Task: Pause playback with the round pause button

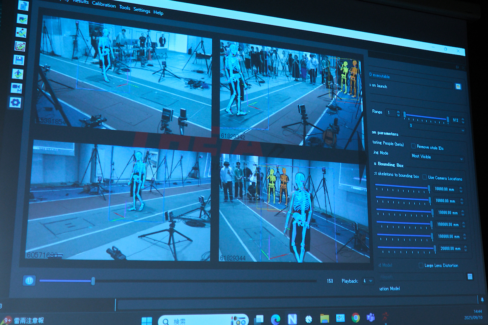Action: click(29, 280)
